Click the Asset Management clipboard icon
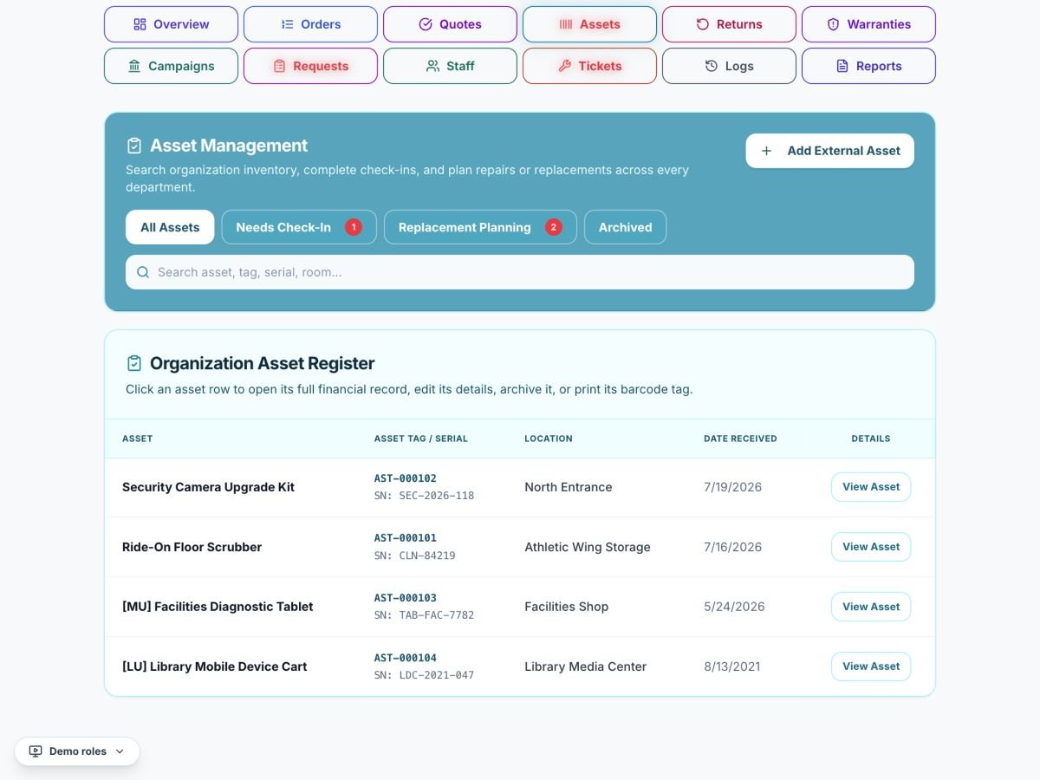This screenshot has width=1040, height=780. 134,146
